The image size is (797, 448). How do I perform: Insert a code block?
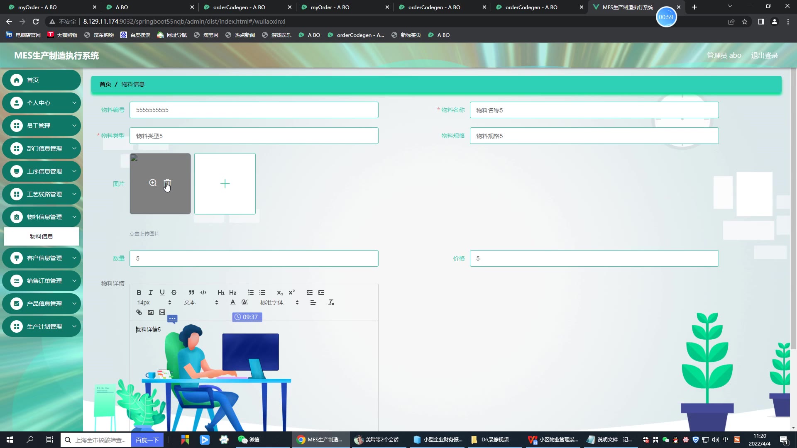coord(203,292)
